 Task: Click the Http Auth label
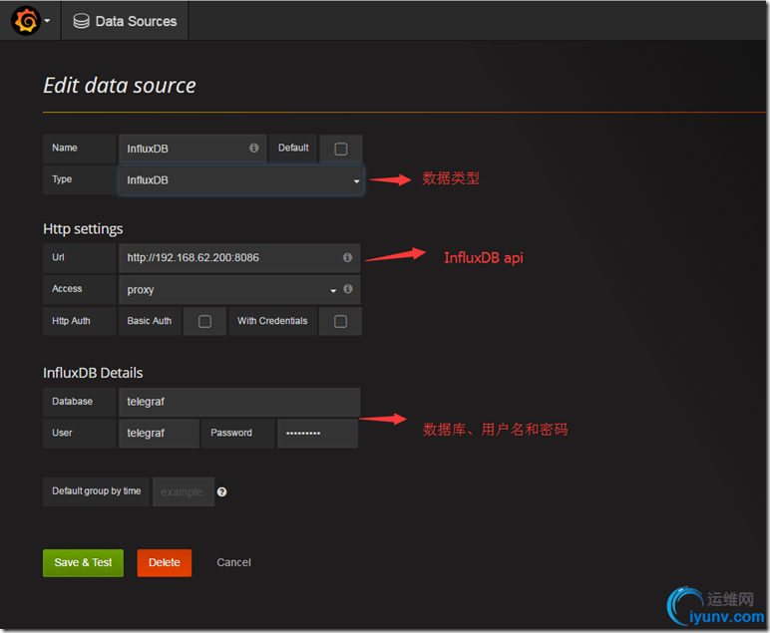click(71, 321)
